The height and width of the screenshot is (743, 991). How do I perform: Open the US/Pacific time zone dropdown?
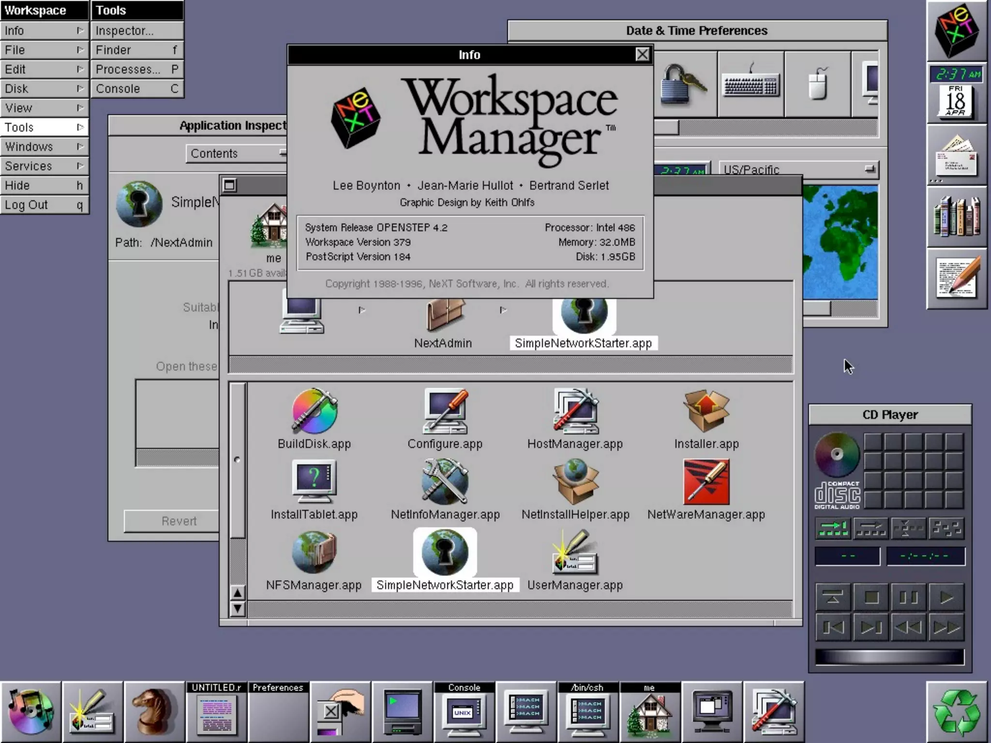click(x=798, y=169)
